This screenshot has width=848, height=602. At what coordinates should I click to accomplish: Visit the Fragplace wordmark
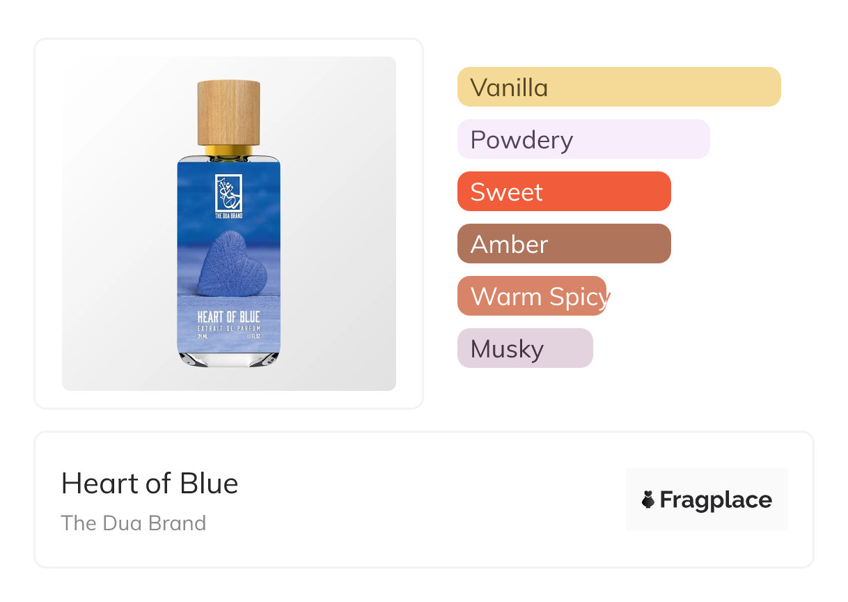tap(715, 500)
